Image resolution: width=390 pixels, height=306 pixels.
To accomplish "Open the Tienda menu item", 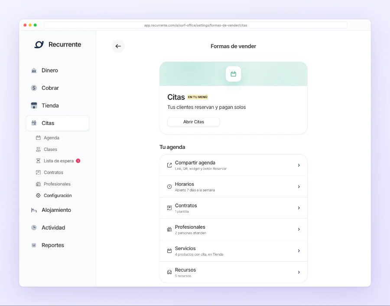I will (x=58, y=105).
